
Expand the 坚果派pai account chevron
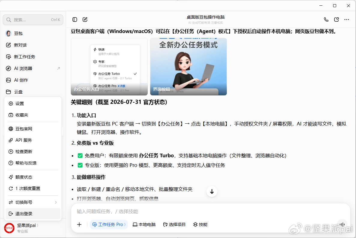(38, 225)
